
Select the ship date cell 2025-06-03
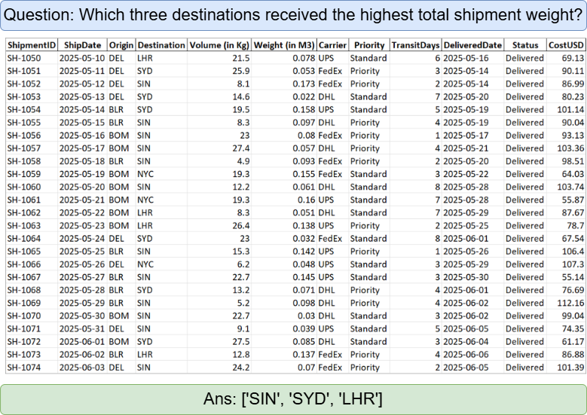[82, 368]
